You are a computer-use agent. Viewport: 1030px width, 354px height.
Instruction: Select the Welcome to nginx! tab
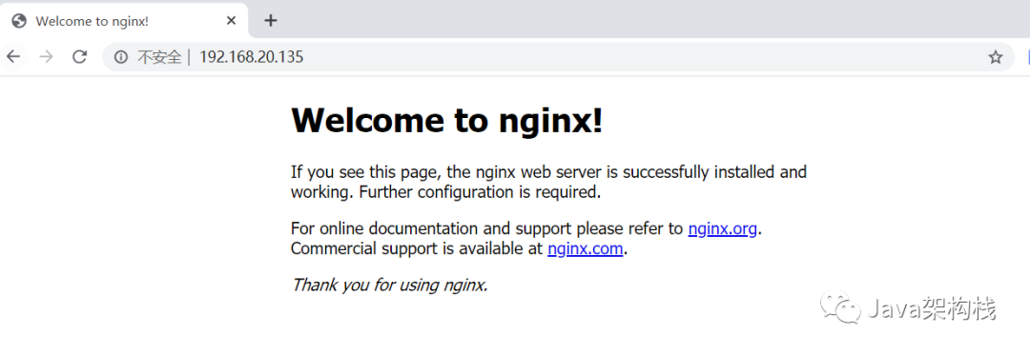click(x=124, y=21)
